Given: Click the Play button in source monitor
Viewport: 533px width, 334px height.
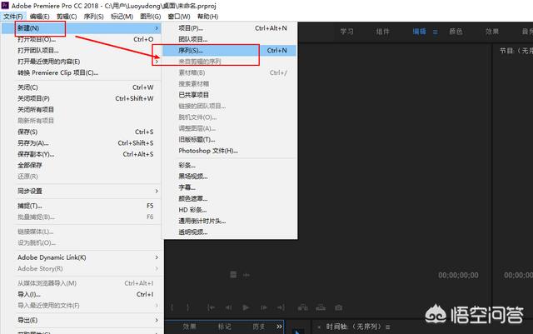Looking at the screenshot, I should click(246, 307).
